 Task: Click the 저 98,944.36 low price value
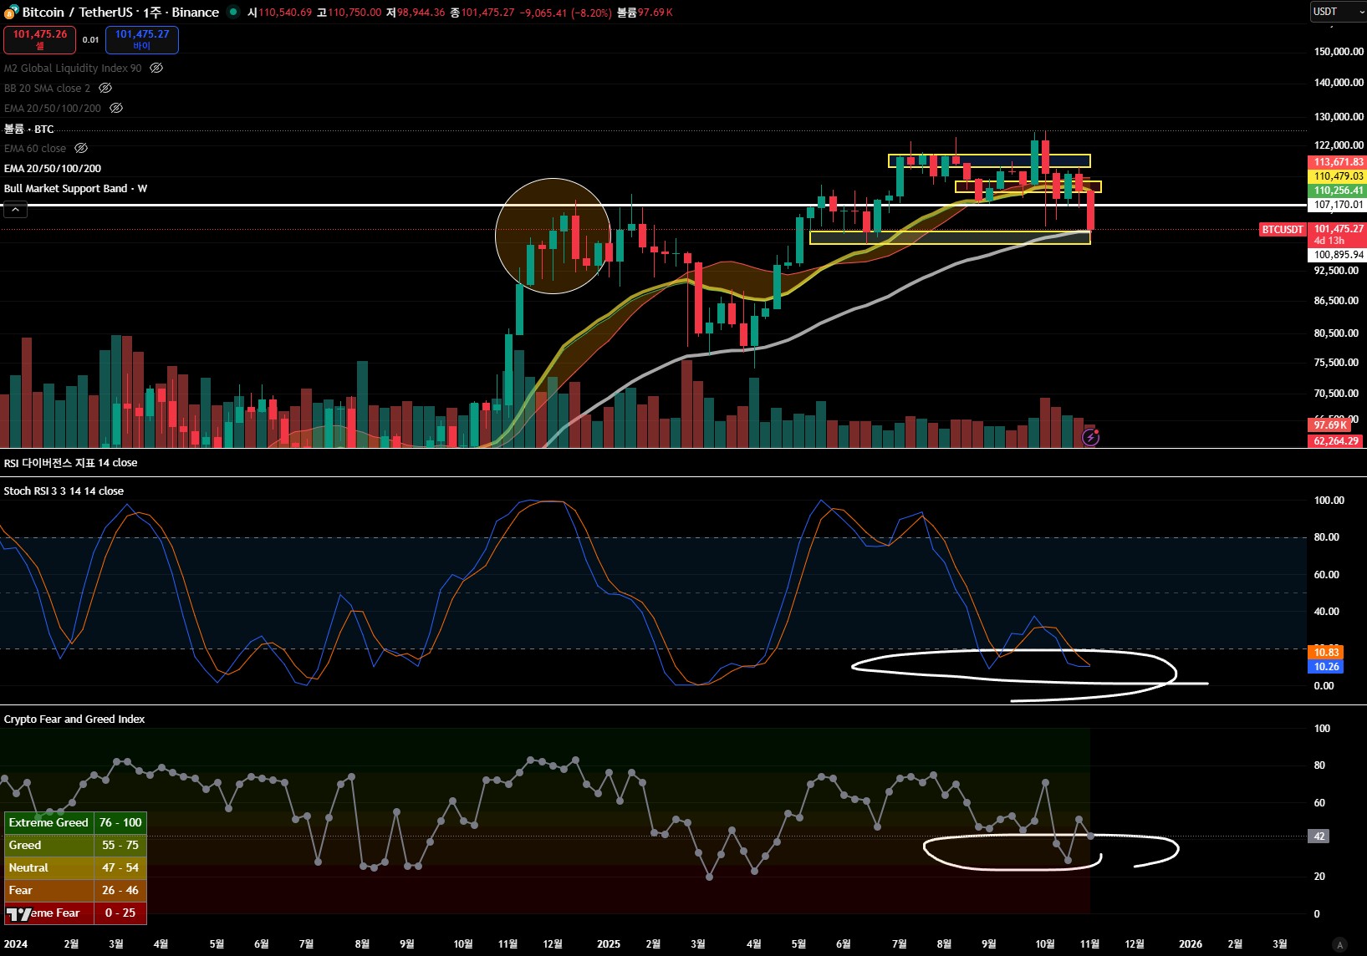pos(416,13)
